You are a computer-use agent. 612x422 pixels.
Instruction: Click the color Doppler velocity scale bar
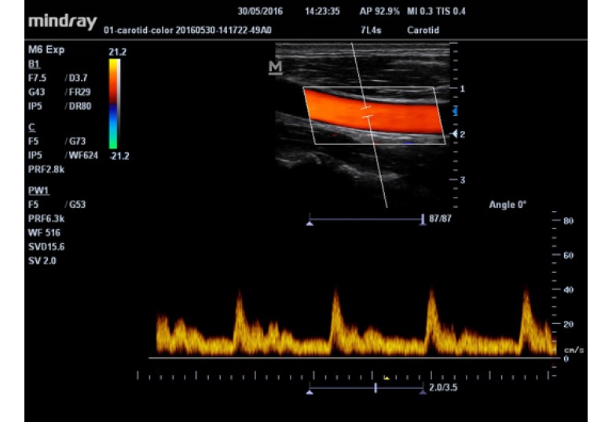point(114,104)
